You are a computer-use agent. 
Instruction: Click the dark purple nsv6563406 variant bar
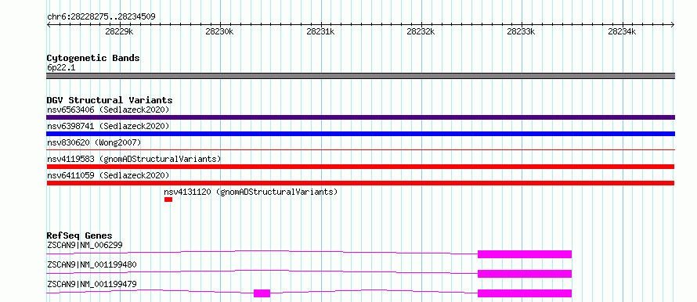[x=360, y=117]
